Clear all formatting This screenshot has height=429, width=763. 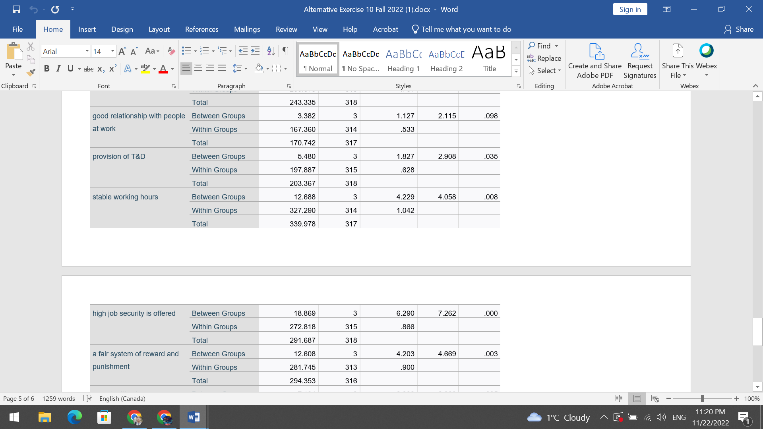pos(171,51)
